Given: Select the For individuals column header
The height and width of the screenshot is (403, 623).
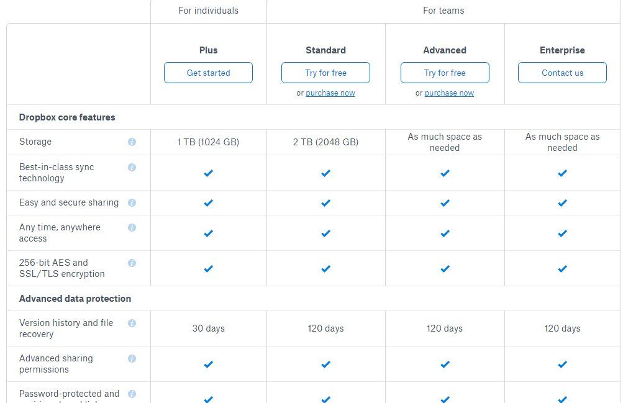Looking at the screenshot, I should pyautogui.click(x=208, y=11).
